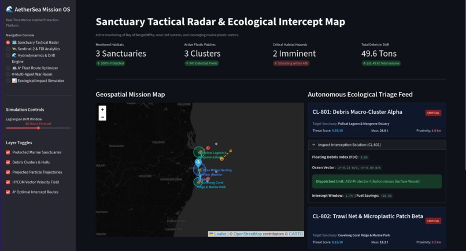Click the Ocean Vector velocity value
The width and height of the screenshot is (466, 251).
pyautogui.click(x=359, y=168)
